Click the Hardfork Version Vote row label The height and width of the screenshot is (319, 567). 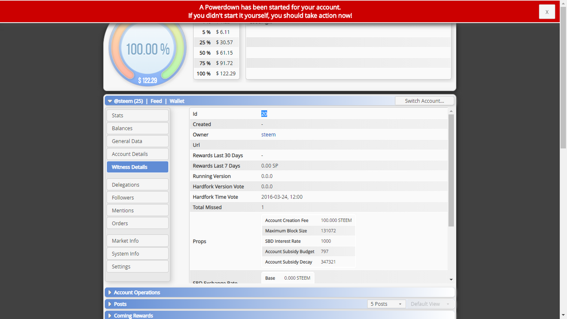coord(218,187)
